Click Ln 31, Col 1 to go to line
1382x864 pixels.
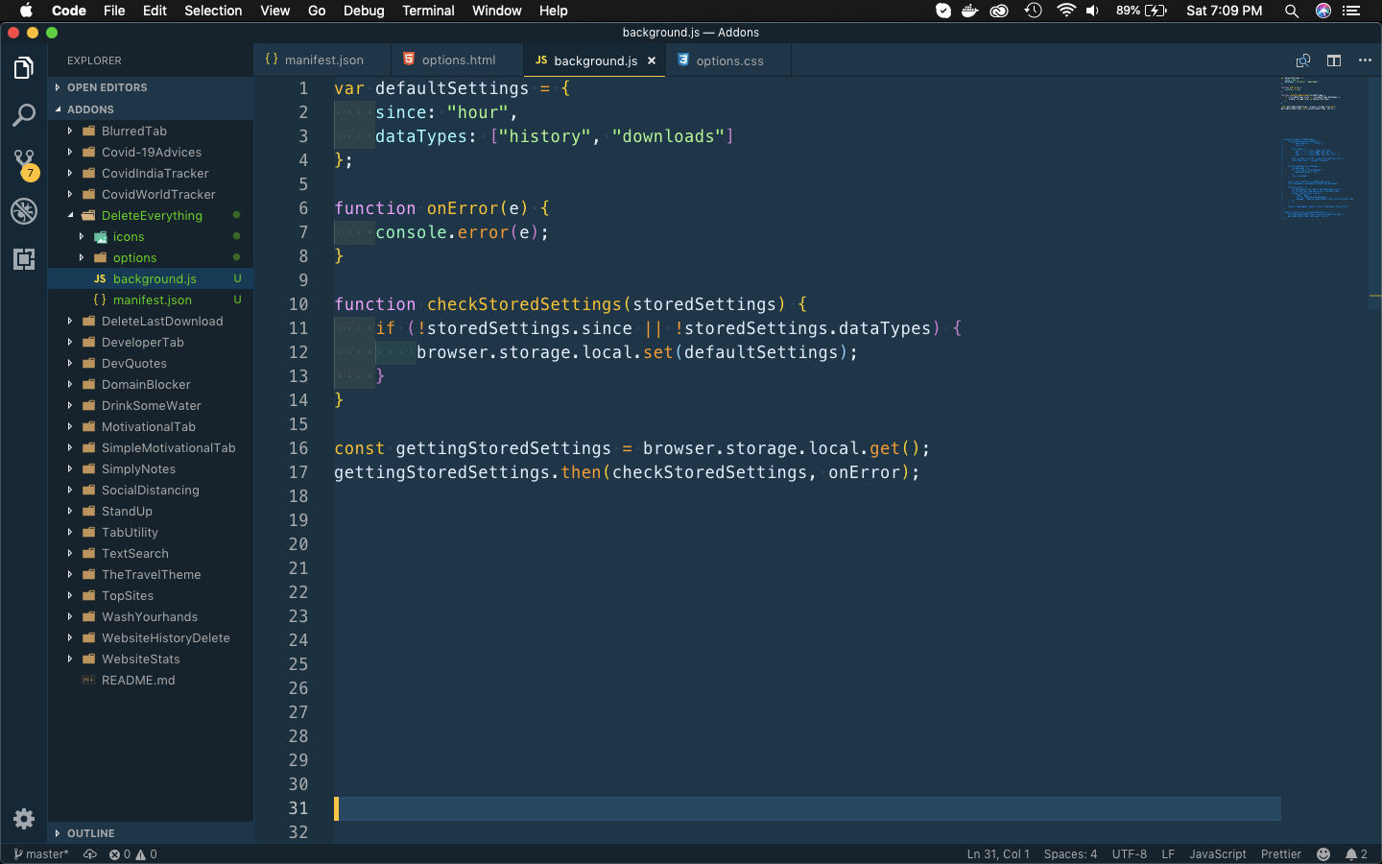[998, 854]
